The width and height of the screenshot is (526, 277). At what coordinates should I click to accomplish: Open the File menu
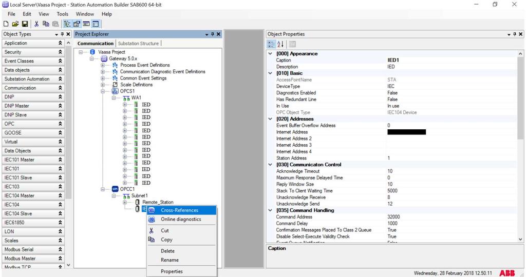(x=11, y=14)
